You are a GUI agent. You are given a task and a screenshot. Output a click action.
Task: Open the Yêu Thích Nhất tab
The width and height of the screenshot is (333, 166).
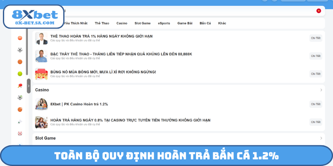pyautogui.click(x=76, y=23)
